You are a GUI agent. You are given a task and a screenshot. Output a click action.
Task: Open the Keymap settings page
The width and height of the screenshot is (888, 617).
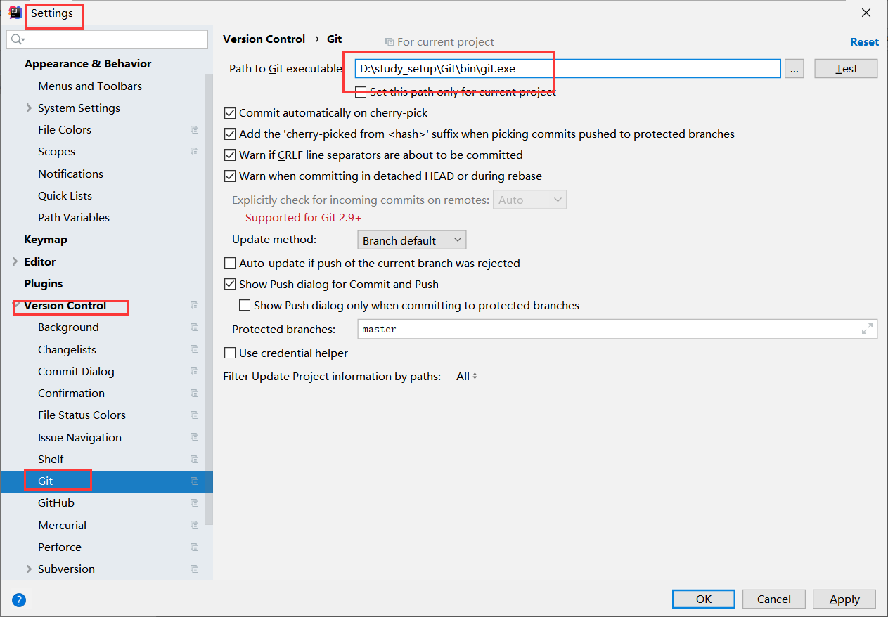pos(46,239)
